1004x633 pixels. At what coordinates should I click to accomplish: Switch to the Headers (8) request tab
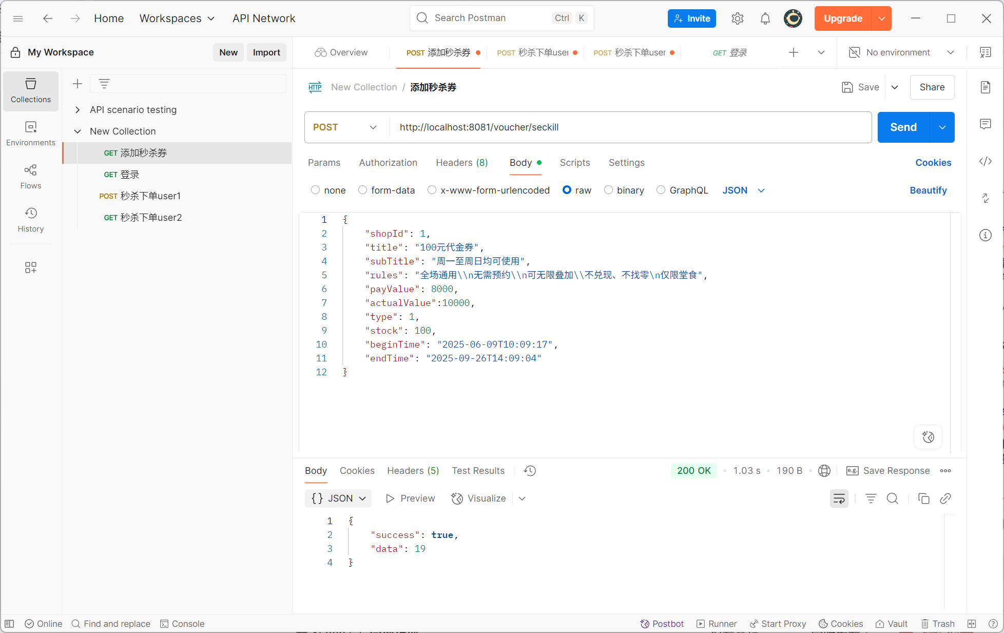(x=461, y=163)
